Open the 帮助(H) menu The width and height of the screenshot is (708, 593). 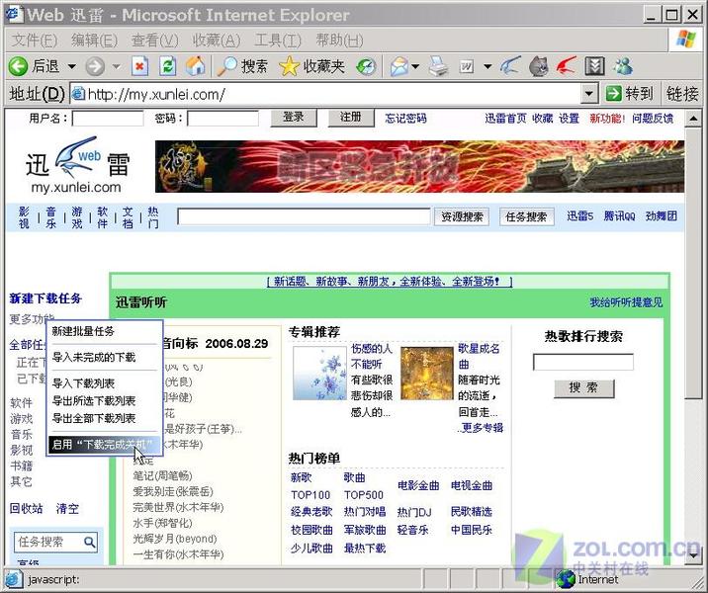[x=339, y=41]
